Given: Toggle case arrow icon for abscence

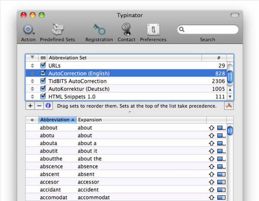Looking at the screenshot, I should click(212, 167).
